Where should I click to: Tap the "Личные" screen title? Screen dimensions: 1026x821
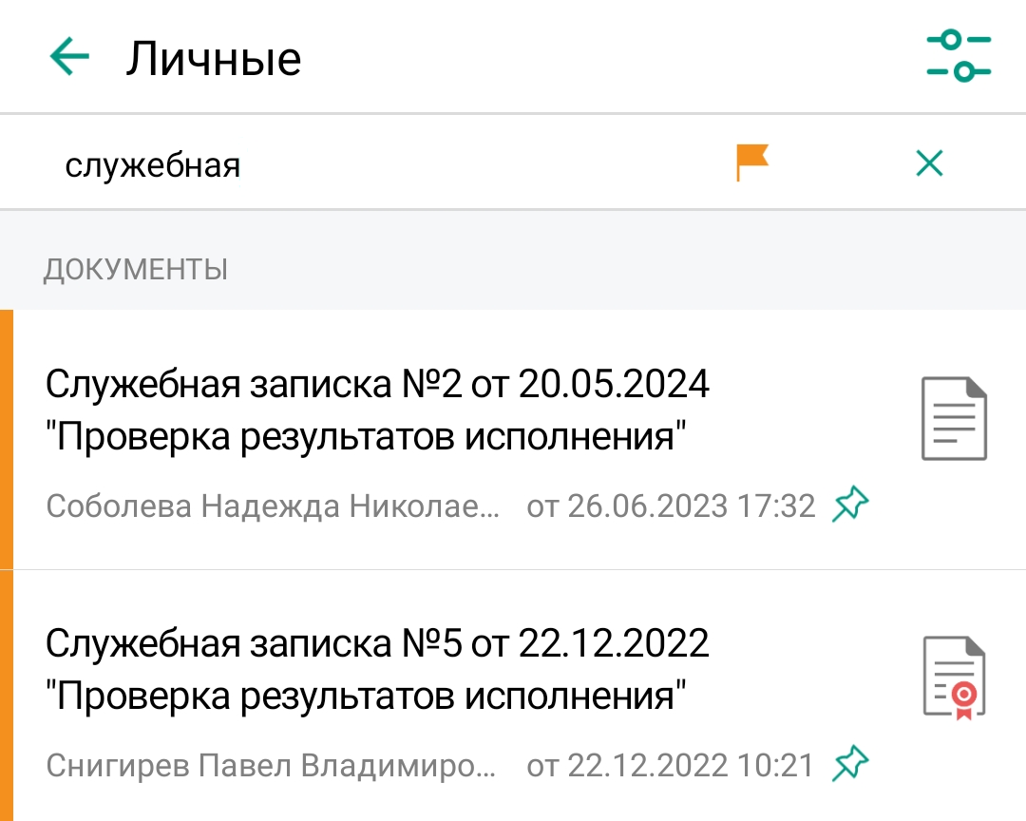[x=214, y=58]
